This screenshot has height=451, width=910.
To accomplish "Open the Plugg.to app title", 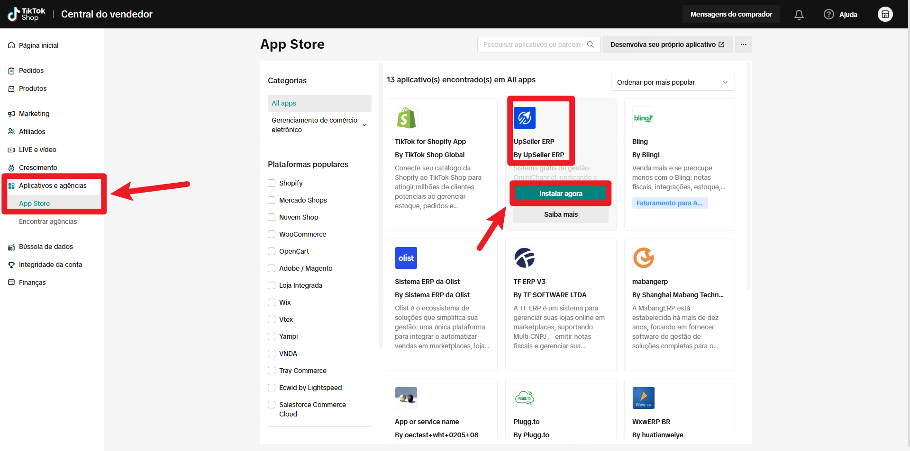I will 526,422.
